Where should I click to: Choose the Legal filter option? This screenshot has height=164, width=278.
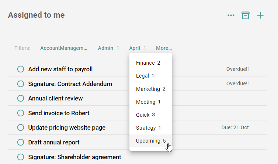click(145, 76)
